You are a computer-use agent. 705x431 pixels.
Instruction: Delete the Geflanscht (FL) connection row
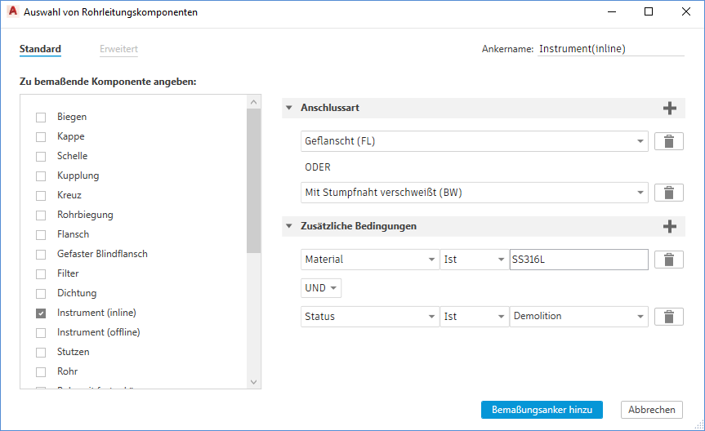[x=669, y=141]
